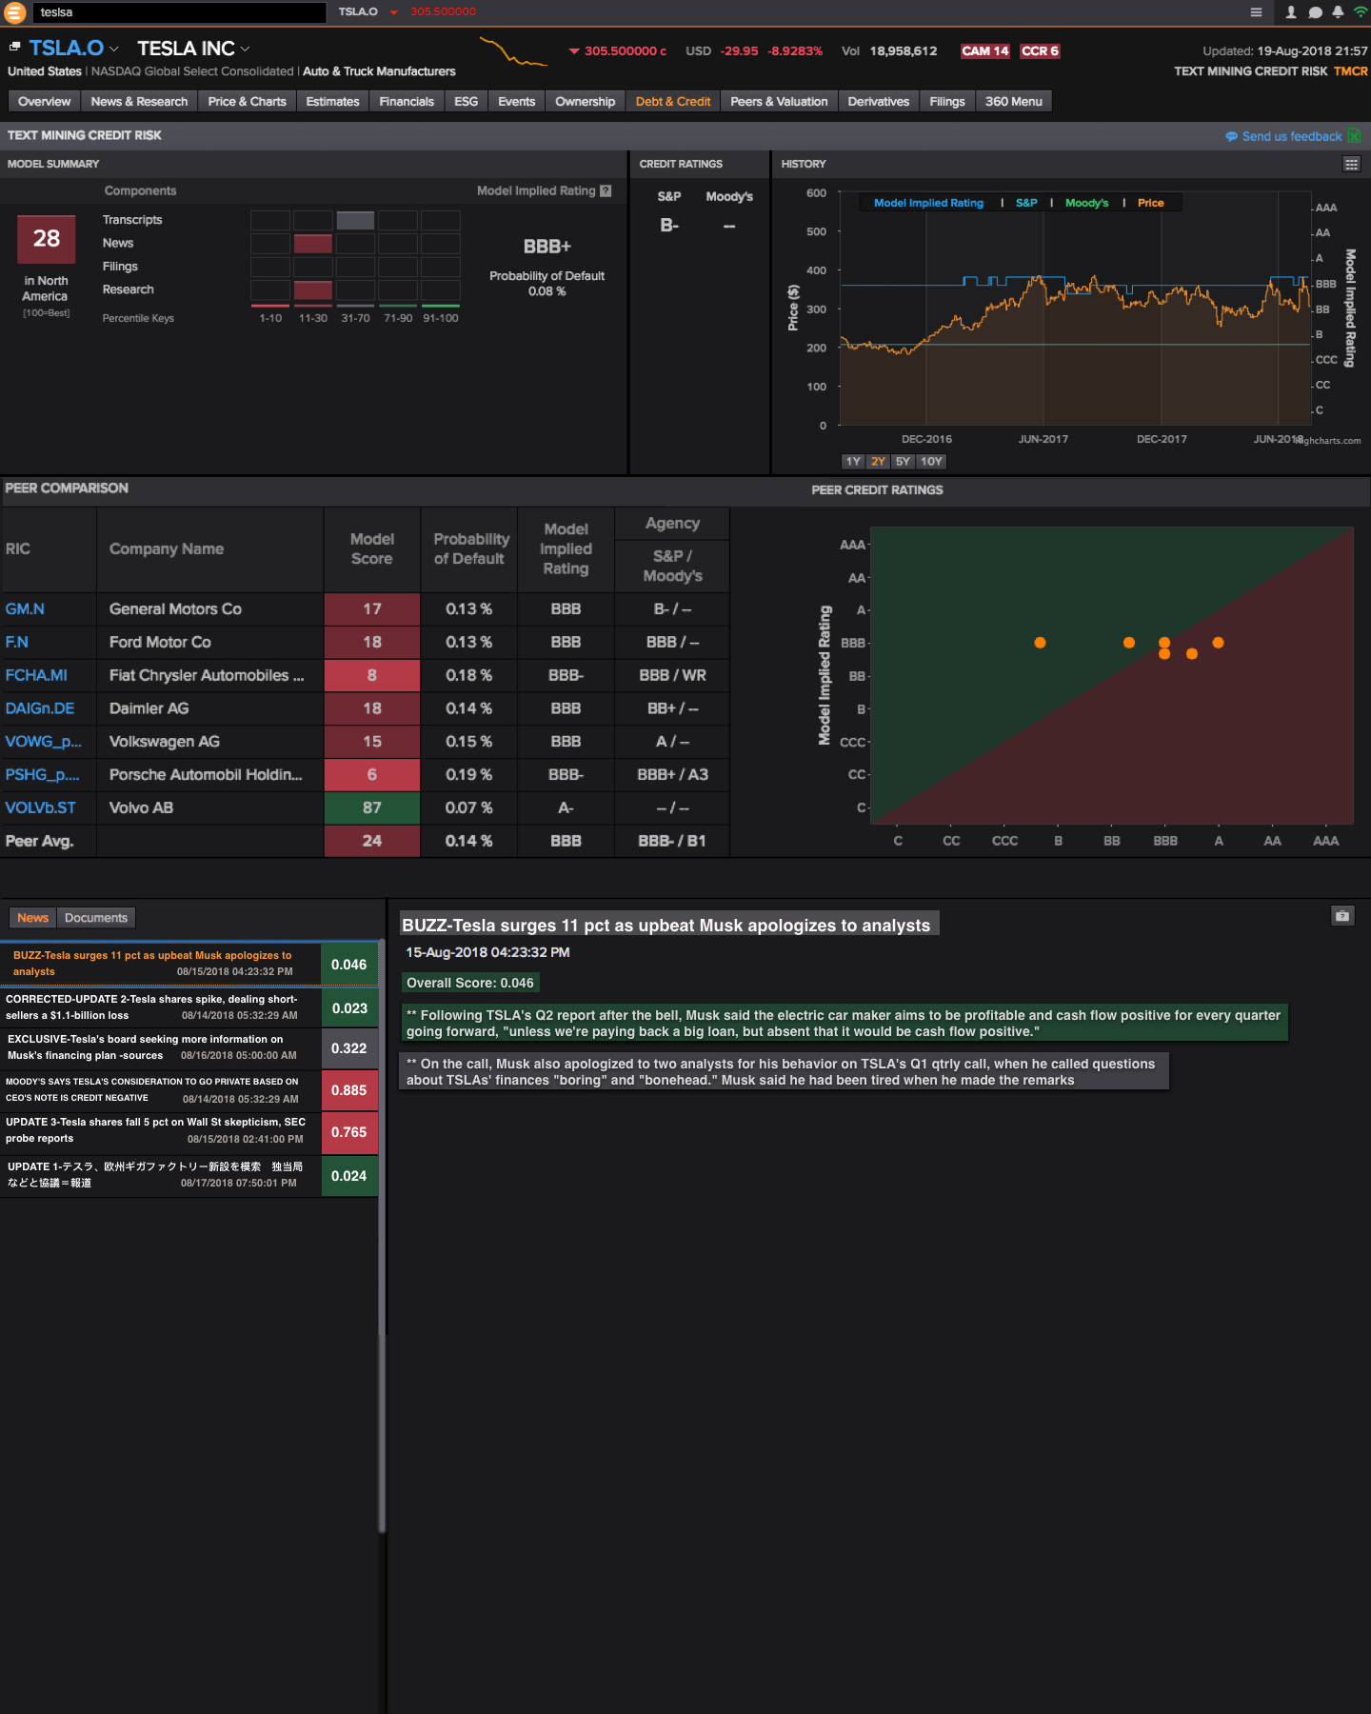1371x1714 pixels.
Task: Open the Ownership tab
Action: click(585, 102)
